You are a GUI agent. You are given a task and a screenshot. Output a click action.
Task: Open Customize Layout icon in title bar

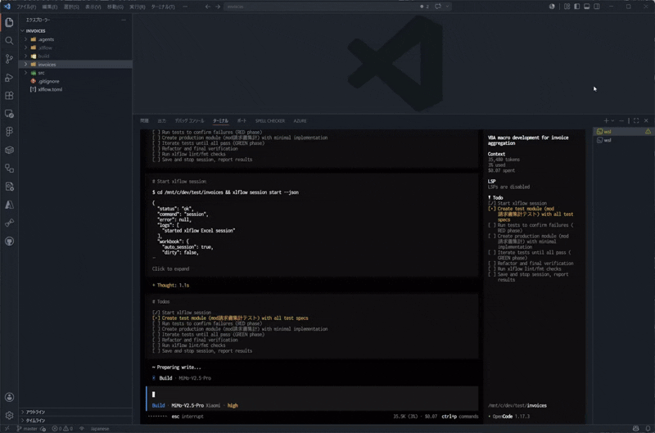[567, 7]
